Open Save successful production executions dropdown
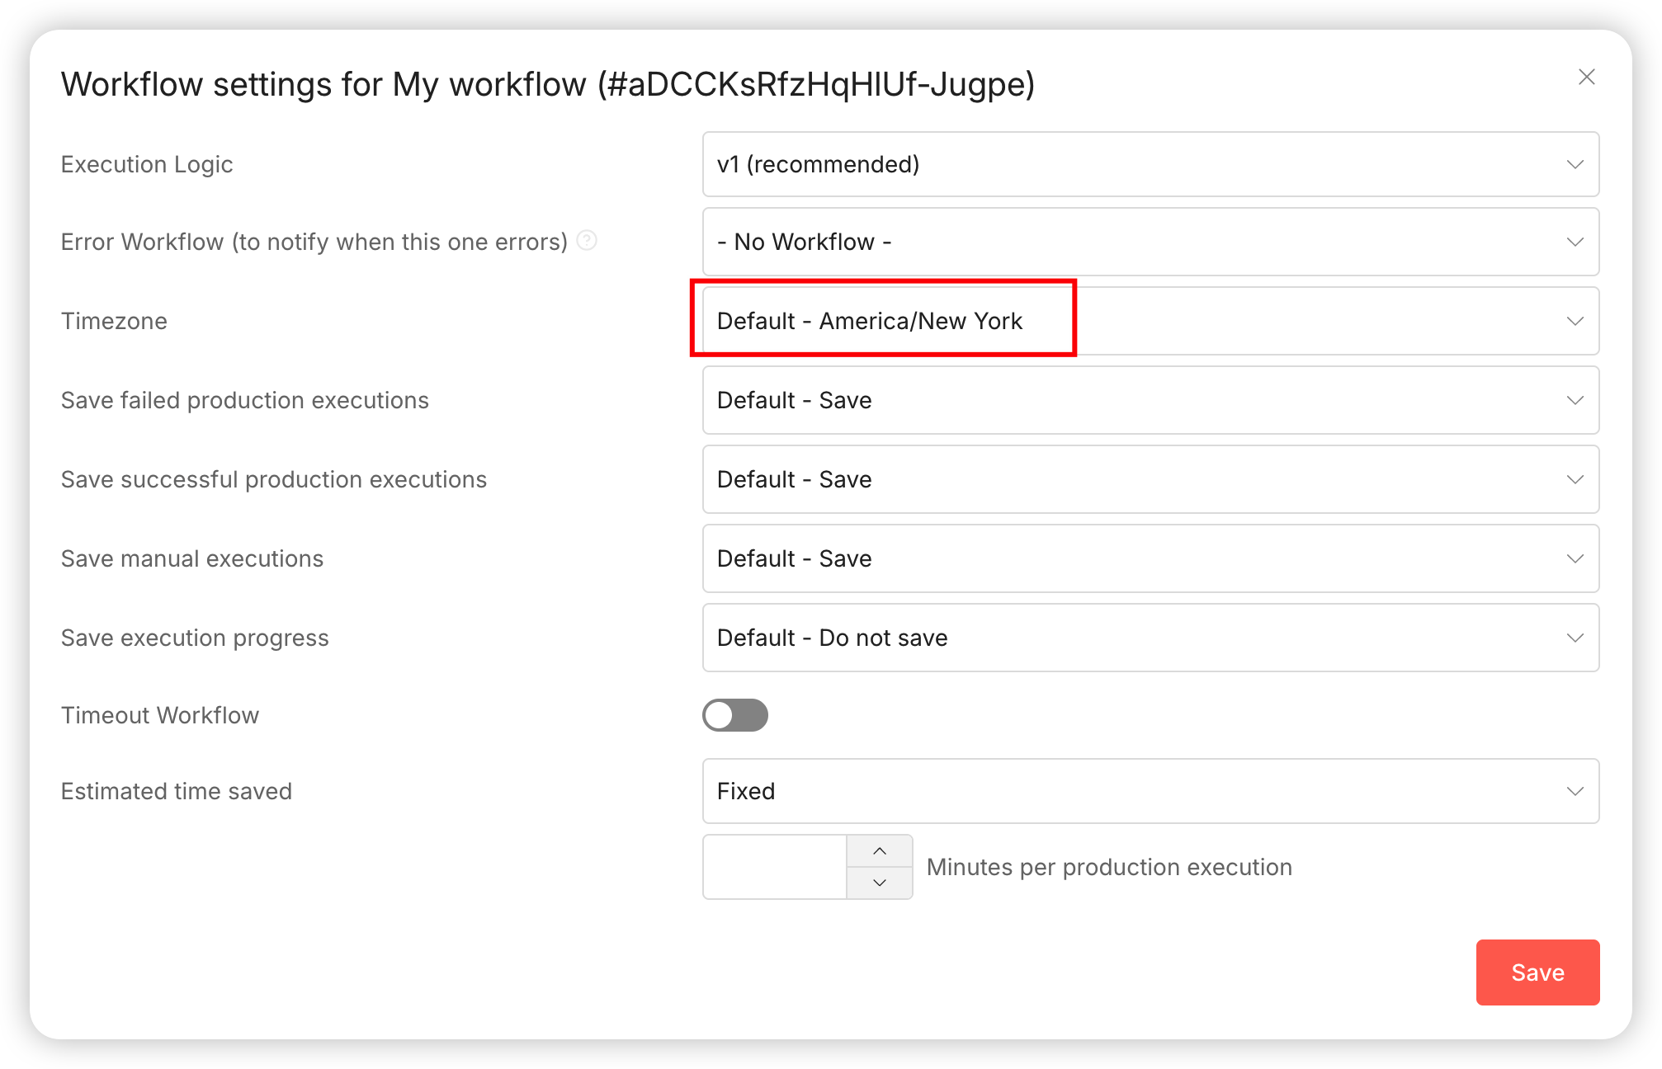The image size is (1662, 1069). [1150, 479]
